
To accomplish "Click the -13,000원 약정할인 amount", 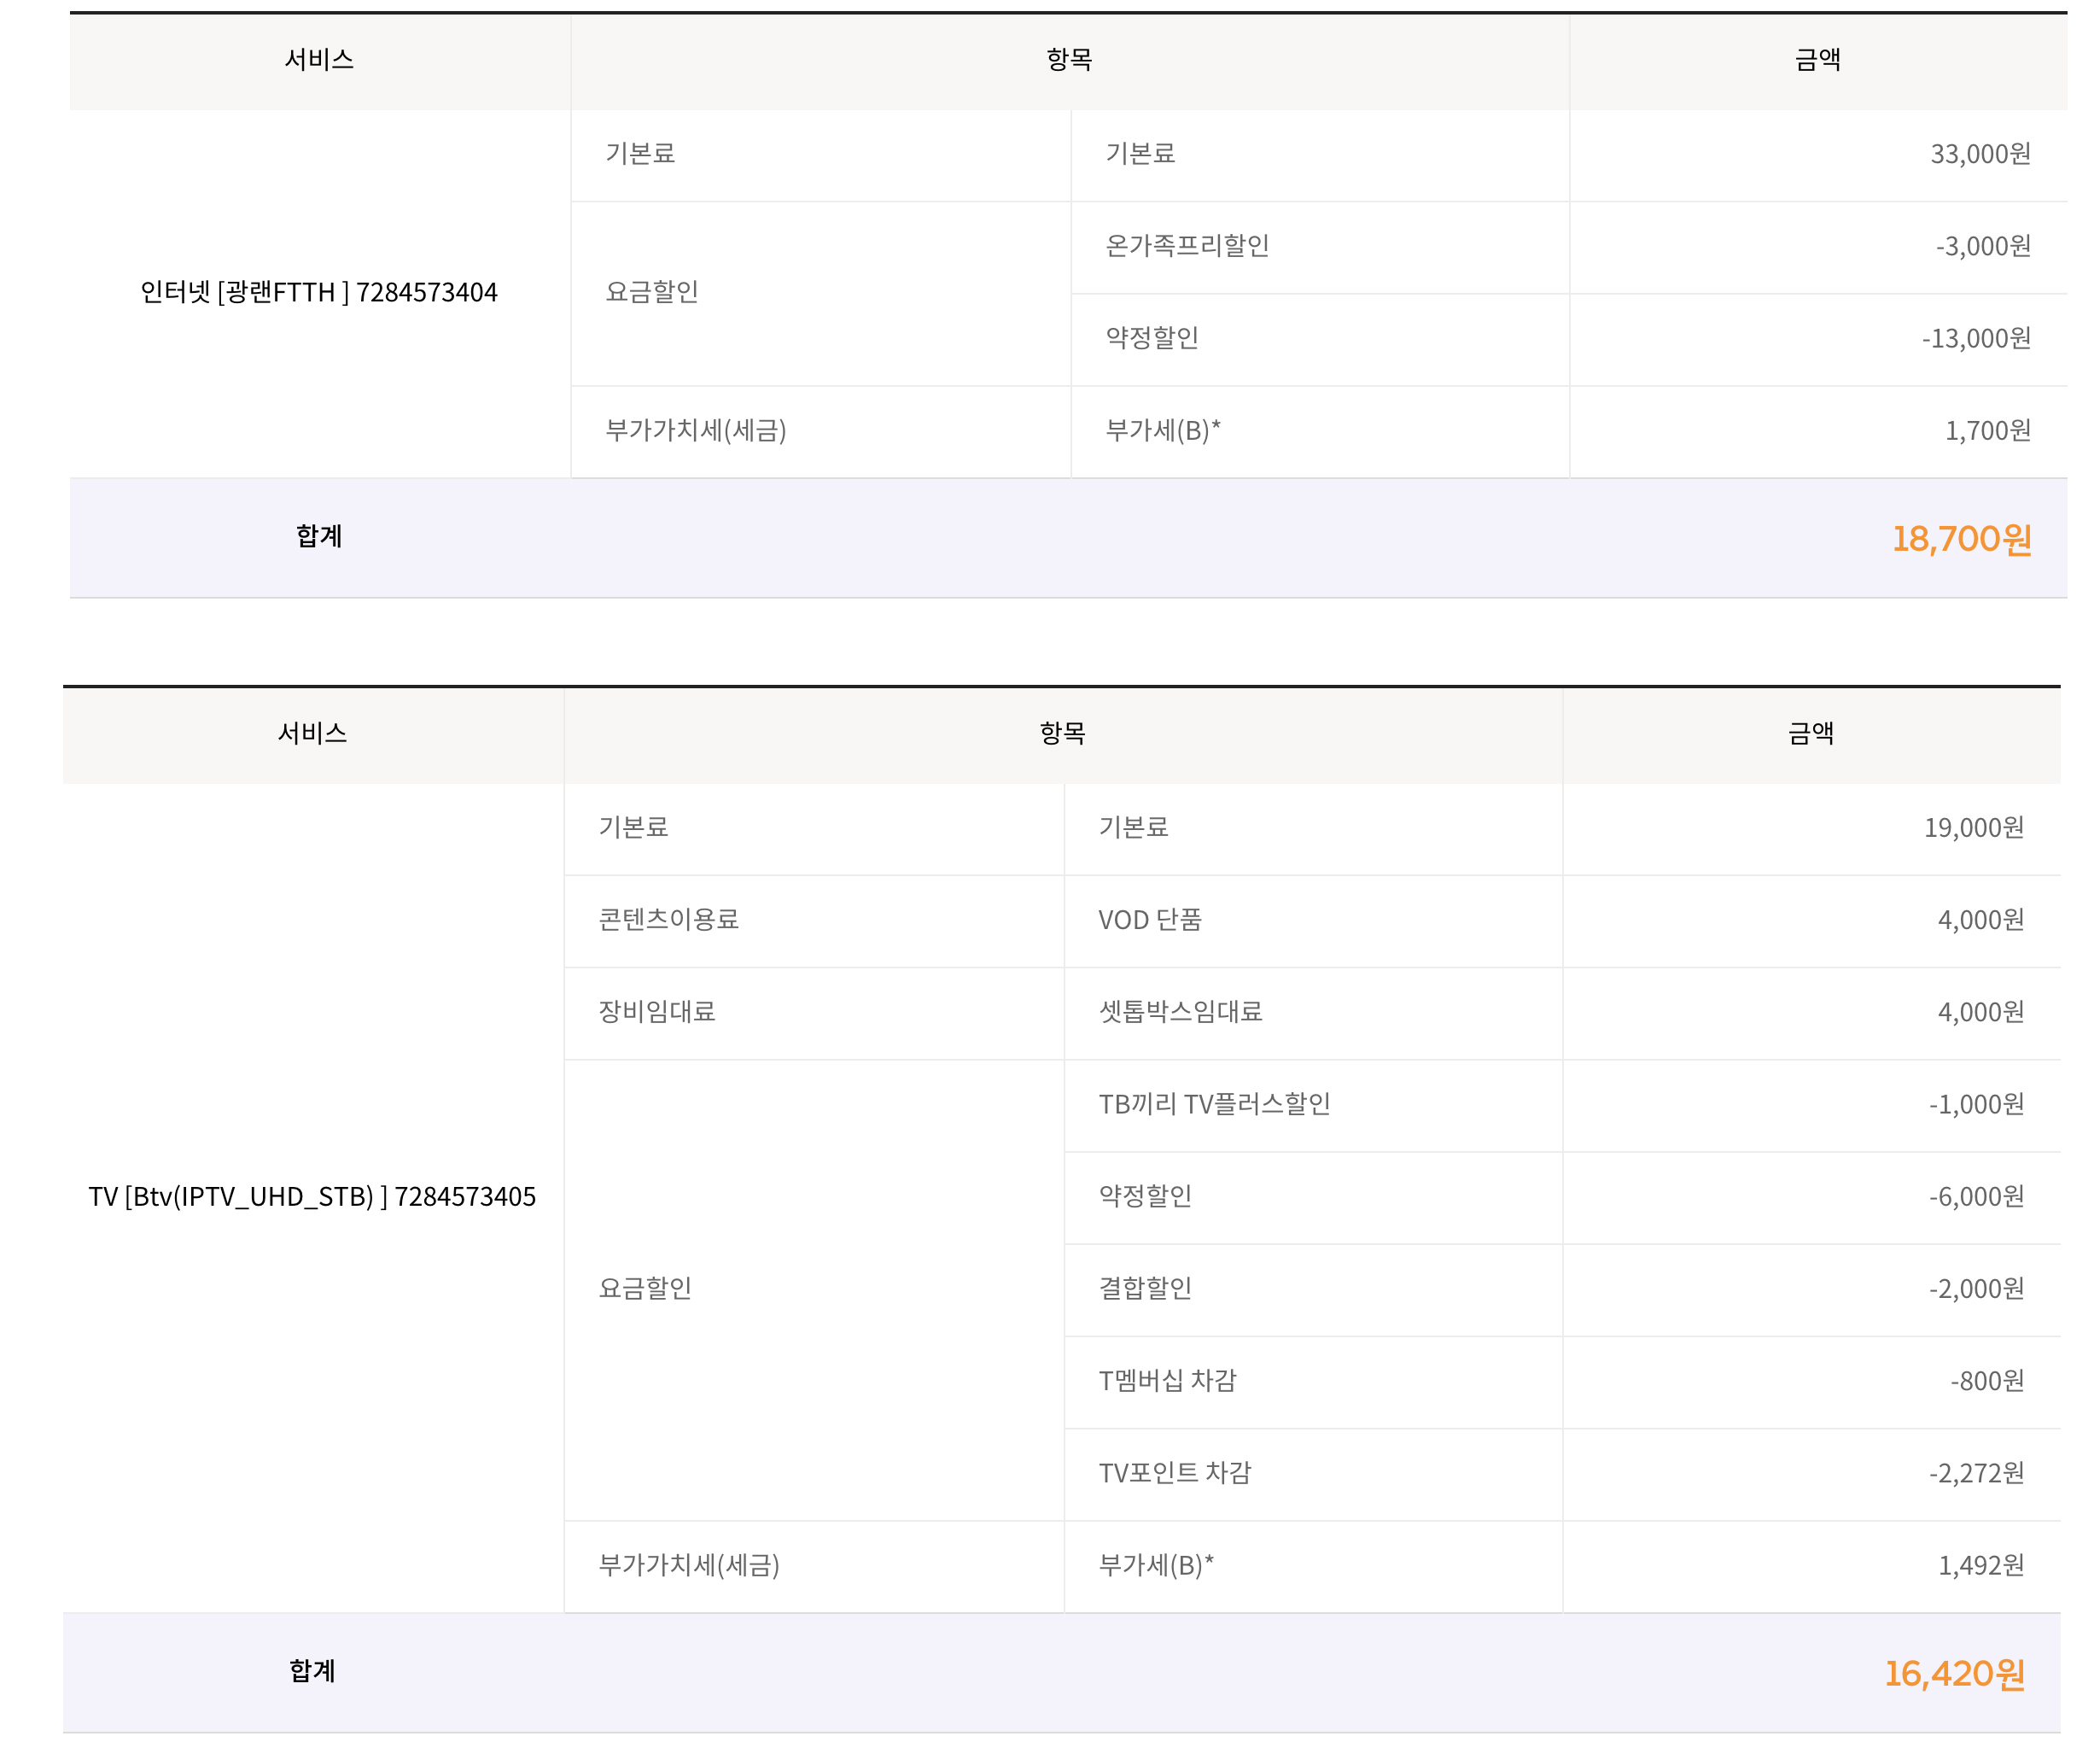I will point(1975,338).
